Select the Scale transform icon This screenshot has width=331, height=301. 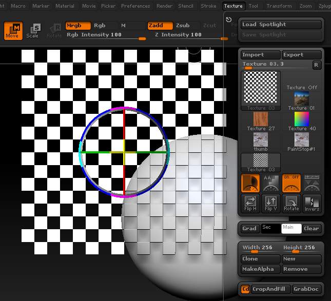[33, 31]
